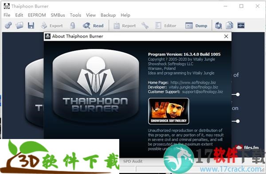Screen dimensions: 266x174
Task: Minimize the Thaiphoon Burner window
Action: click(x=225, y=6)
